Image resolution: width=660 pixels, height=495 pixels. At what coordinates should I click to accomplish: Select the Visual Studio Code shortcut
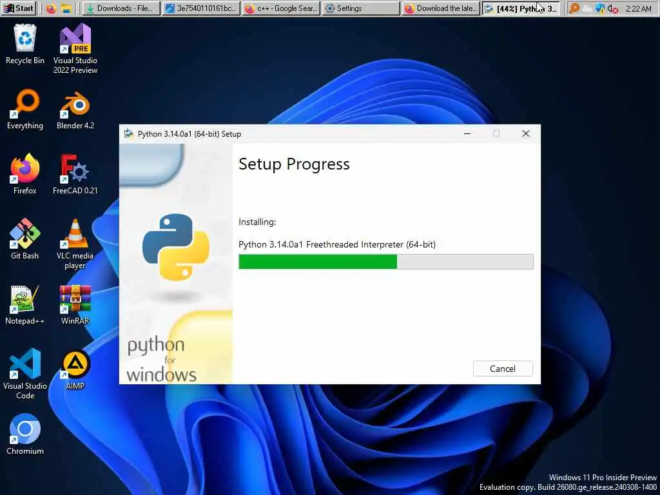[25, 374]
